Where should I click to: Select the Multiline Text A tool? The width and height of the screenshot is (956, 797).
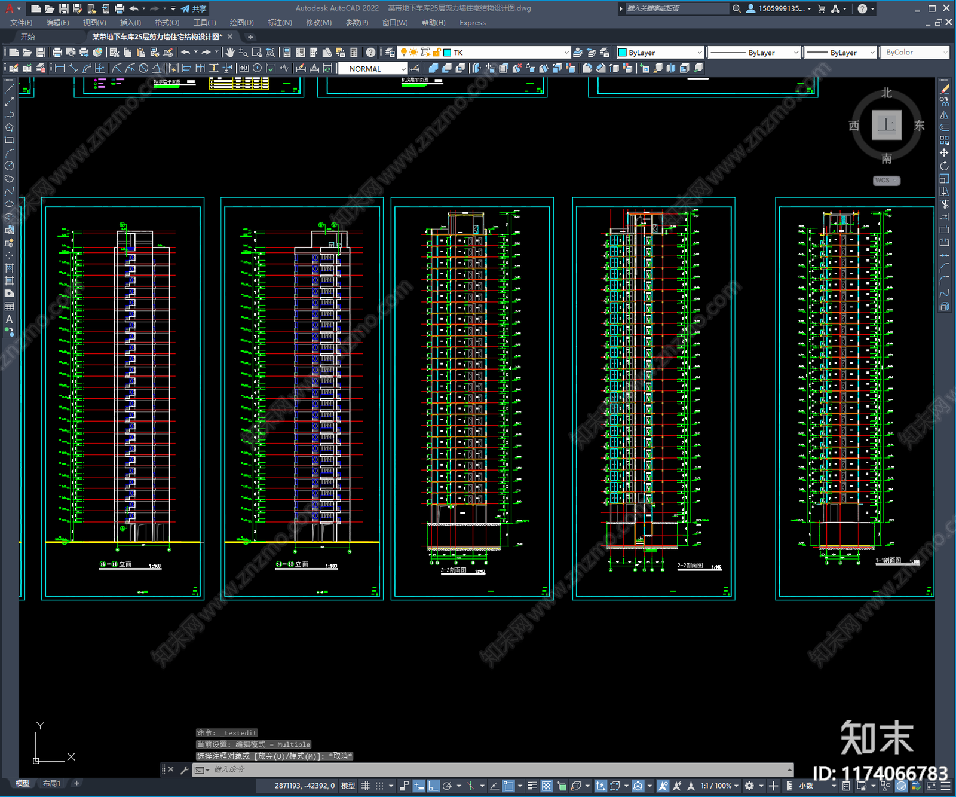click(x=9, y=319)
